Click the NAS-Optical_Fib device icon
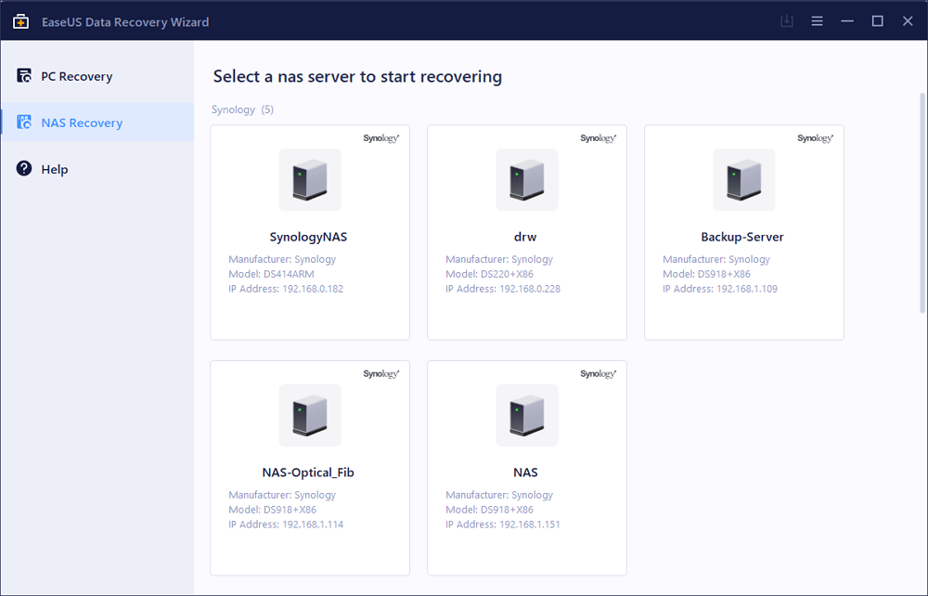 (309, 415)
